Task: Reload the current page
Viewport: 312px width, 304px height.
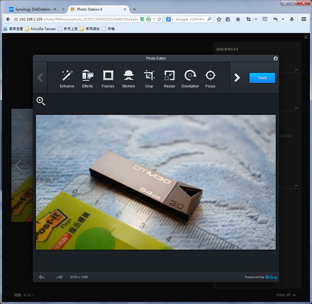Action: [159, 19]
